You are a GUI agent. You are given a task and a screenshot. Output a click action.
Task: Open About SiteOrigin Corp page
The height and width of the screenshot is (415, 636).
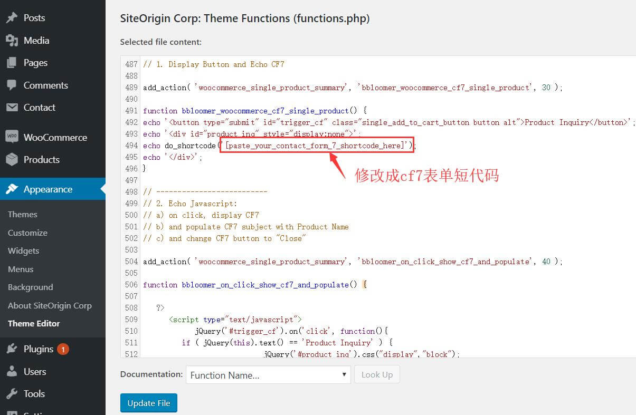point(50,305)
